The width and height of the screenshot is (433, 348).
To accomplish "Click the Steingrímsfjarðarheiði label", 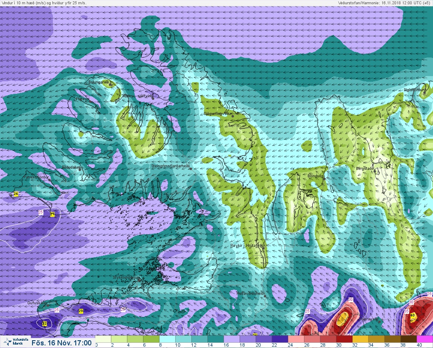I will click(171, 166).
